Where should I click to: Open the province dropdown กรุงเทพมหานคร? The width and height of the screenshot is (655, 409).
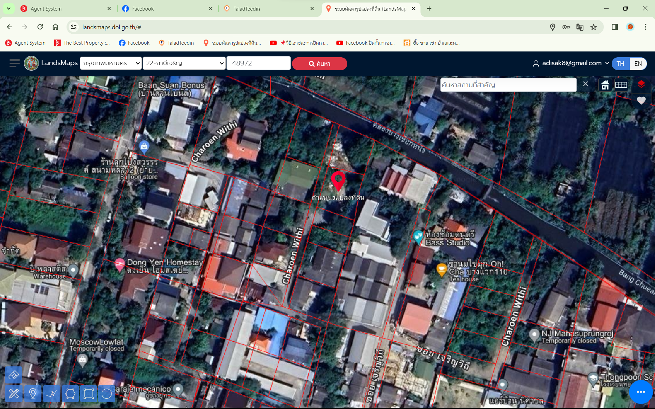click(111, 63)
